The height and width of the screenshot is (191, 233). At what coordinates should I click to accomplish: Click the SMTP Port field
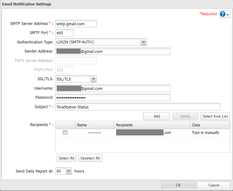[64, 33]
